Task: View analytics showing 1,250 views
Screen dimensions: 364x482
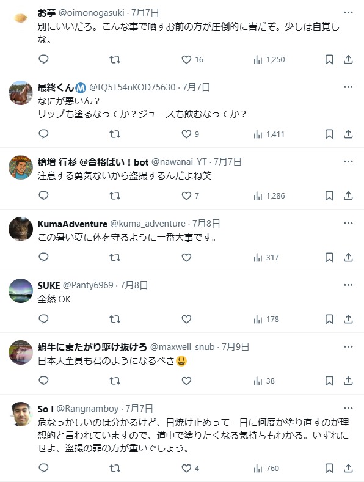Action: (x=269, y=59)
